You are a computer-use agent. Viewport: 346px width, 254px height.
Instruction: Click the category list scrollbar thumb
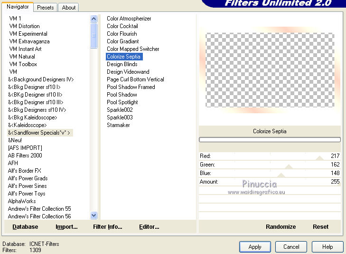tap(94, 35)
